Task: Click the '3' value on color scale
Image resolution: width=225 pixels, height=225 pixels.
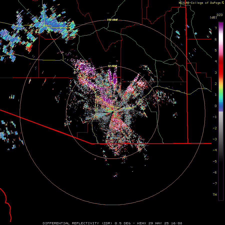Action: click(x=216, y=72)
